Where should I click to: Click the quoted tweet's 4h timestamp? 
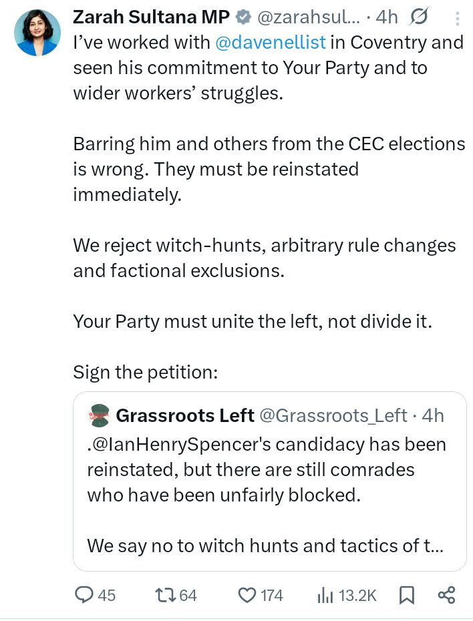point(432,415)
